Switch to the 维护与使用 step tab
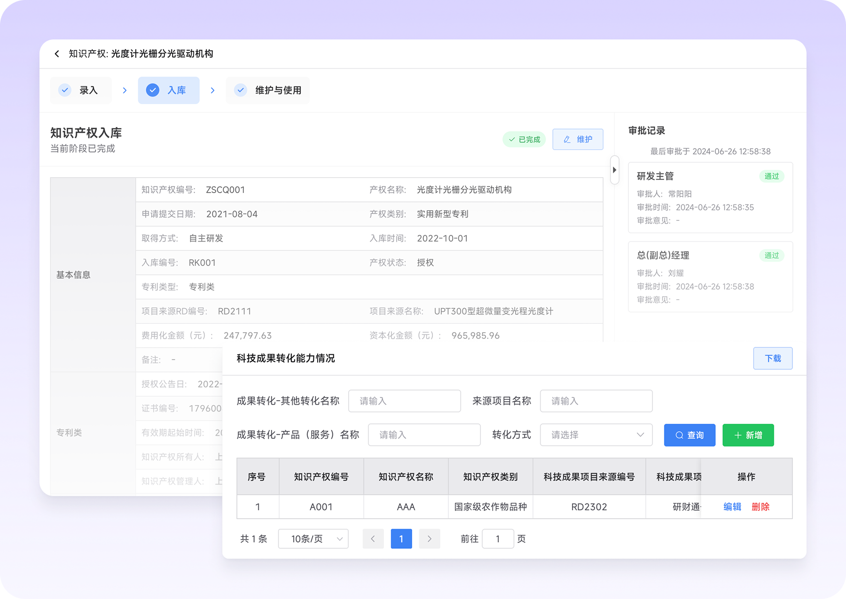 (x=268, y=90)
